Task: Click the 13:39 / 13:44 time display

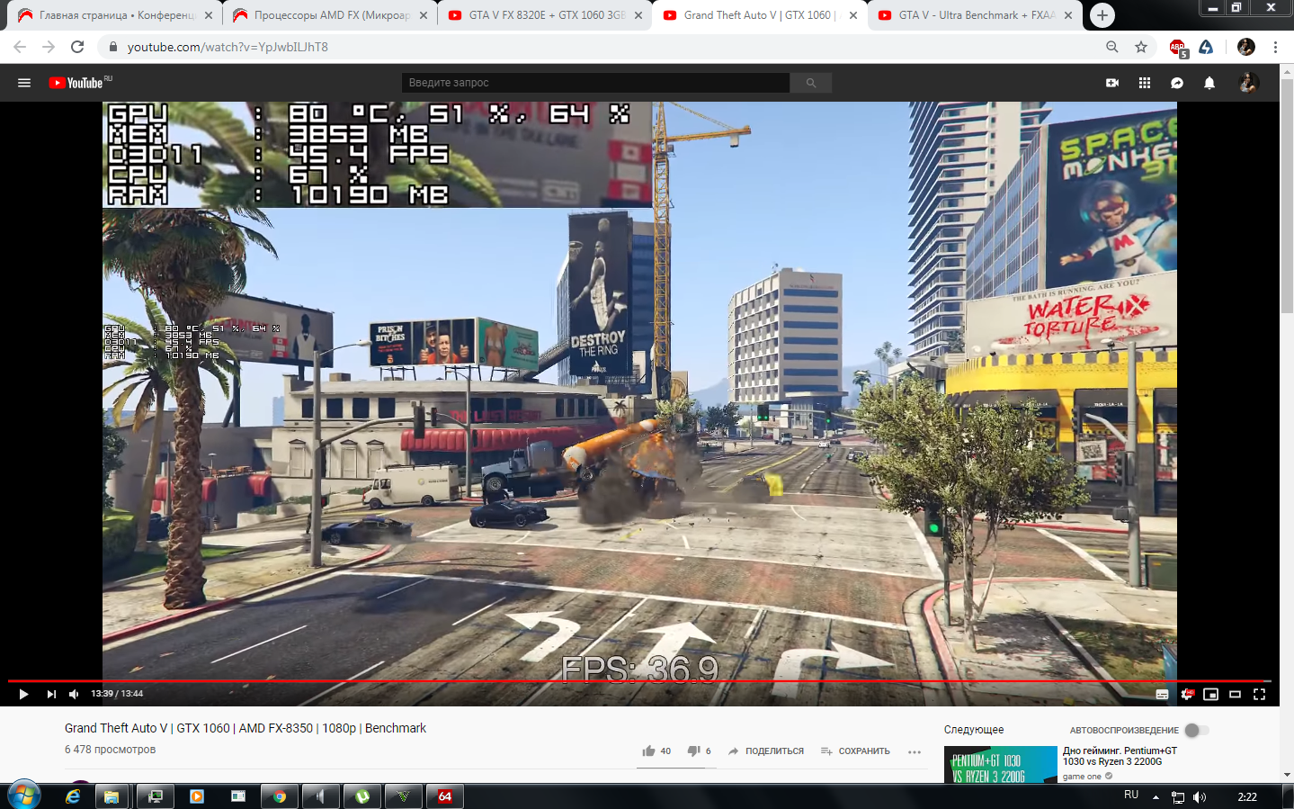Action: pos(117,694)
